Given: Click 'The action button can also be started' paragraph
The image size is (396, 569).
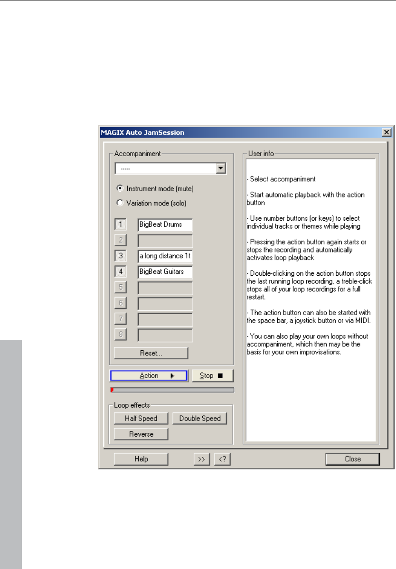Looking at the screenshot, I should click(x=309, y=317).
